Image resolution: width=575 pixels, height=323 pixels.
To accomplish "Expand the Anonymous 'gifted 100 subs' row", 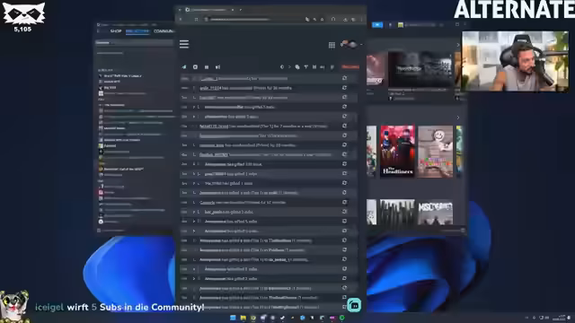I will (194, 164).
